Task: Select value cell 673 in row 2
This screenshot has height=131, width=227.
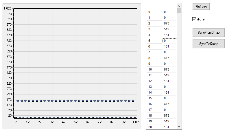Action: 169,23
